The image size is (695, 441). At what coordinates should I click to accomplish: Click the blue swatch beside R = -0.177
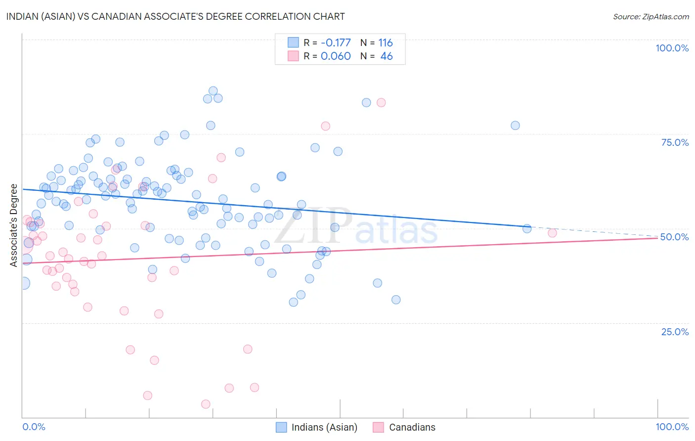[x=293, y=43]
